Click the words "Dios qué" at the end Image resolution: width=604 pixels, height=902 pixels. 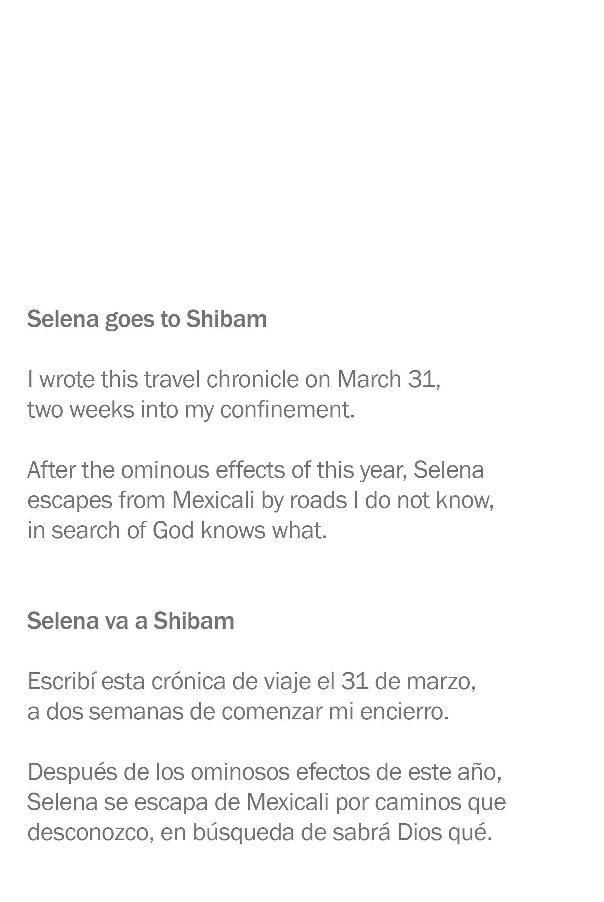444,832
